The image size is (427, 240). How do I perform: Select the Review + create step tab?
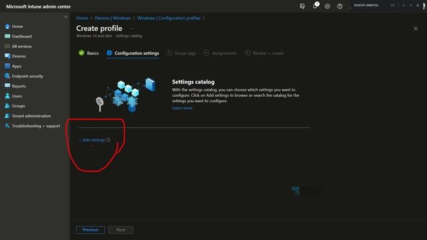pos(264,53)
